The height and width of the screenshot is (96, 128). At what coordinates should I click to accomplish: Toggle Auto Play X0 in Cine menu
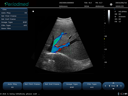pyautogui.click(x=14, y=13)
